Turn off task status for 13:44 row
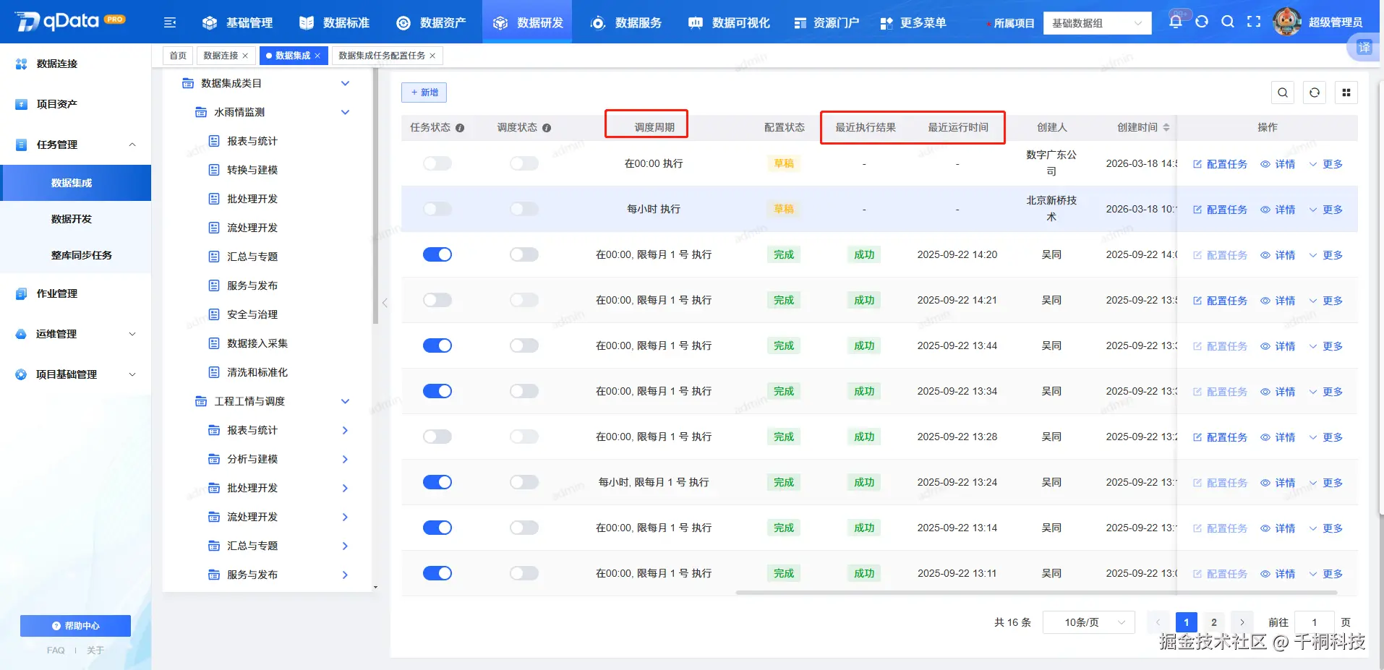Screen dimensions: 1384x670 437,345
